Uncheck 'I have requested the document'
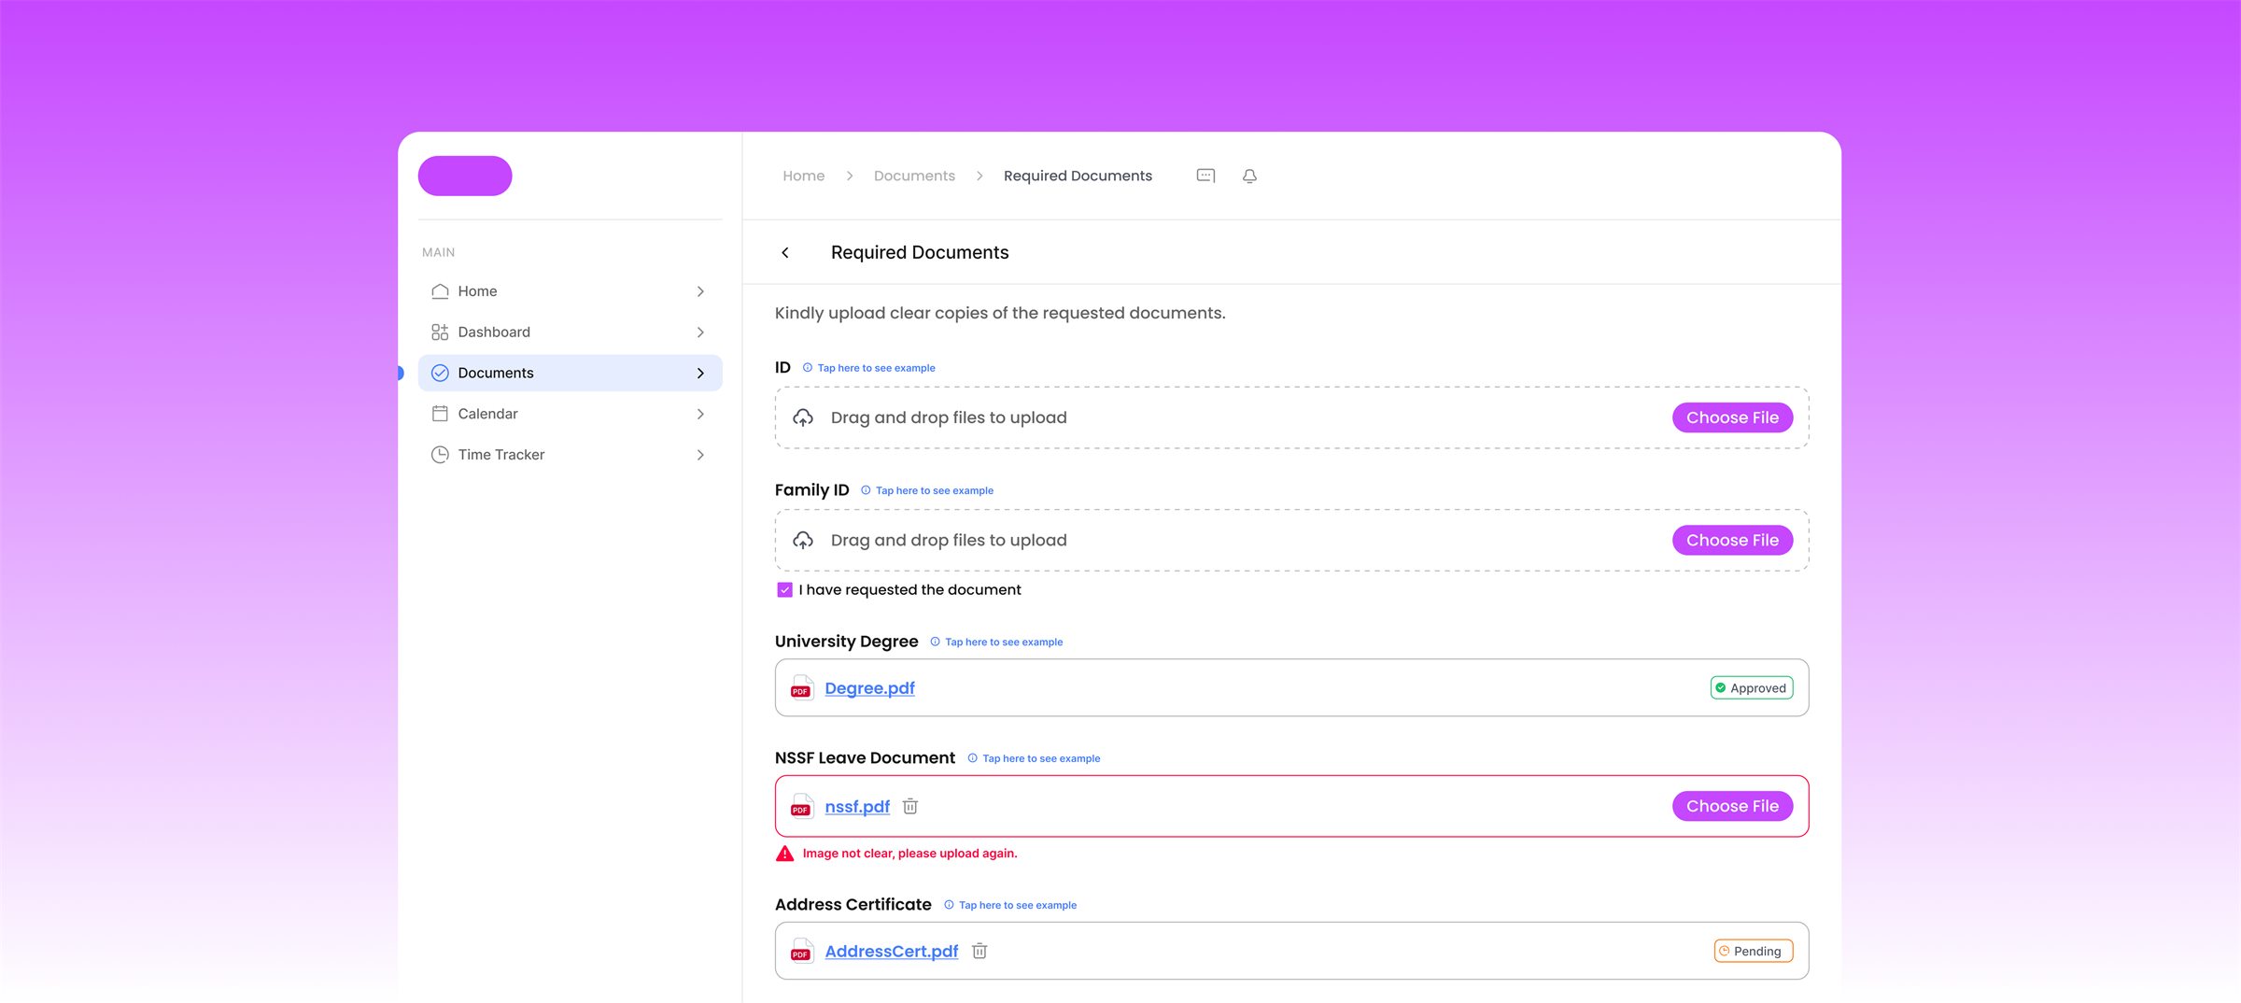Image resolution: width=2241 pixels, height=1003 pixels. (785, 590)
